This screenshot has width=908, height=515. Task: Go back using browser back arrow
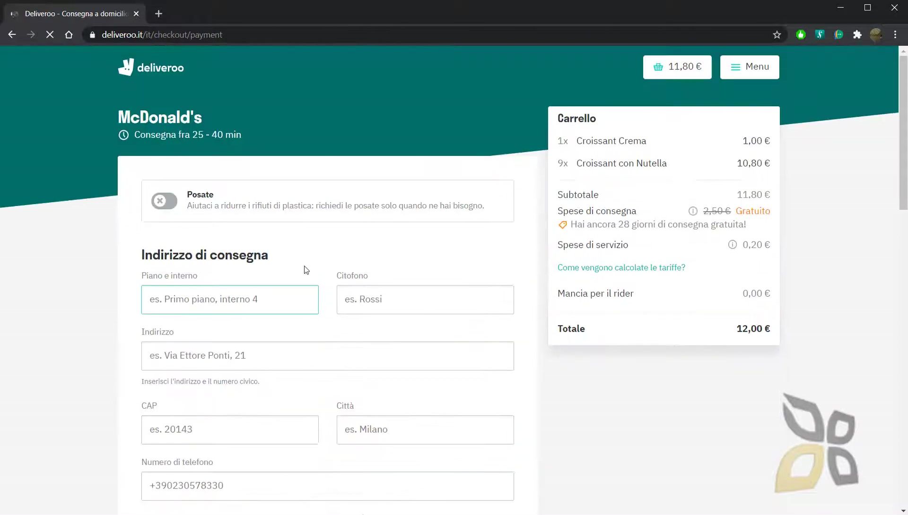click(x=12, y=34)
